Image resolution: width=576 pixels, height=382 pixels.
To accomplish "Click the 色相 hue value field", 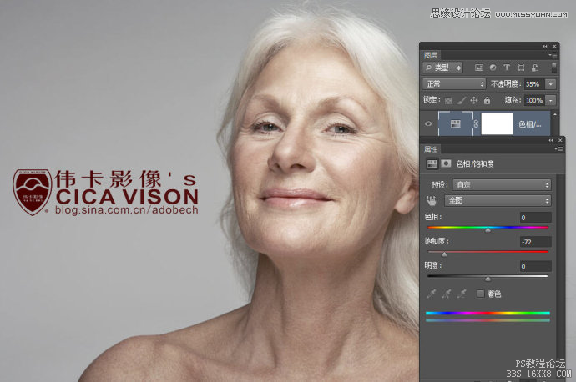I will [x=535, y=218].
